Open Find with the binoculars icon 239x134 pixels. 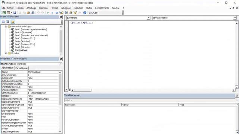click(33, 13)
